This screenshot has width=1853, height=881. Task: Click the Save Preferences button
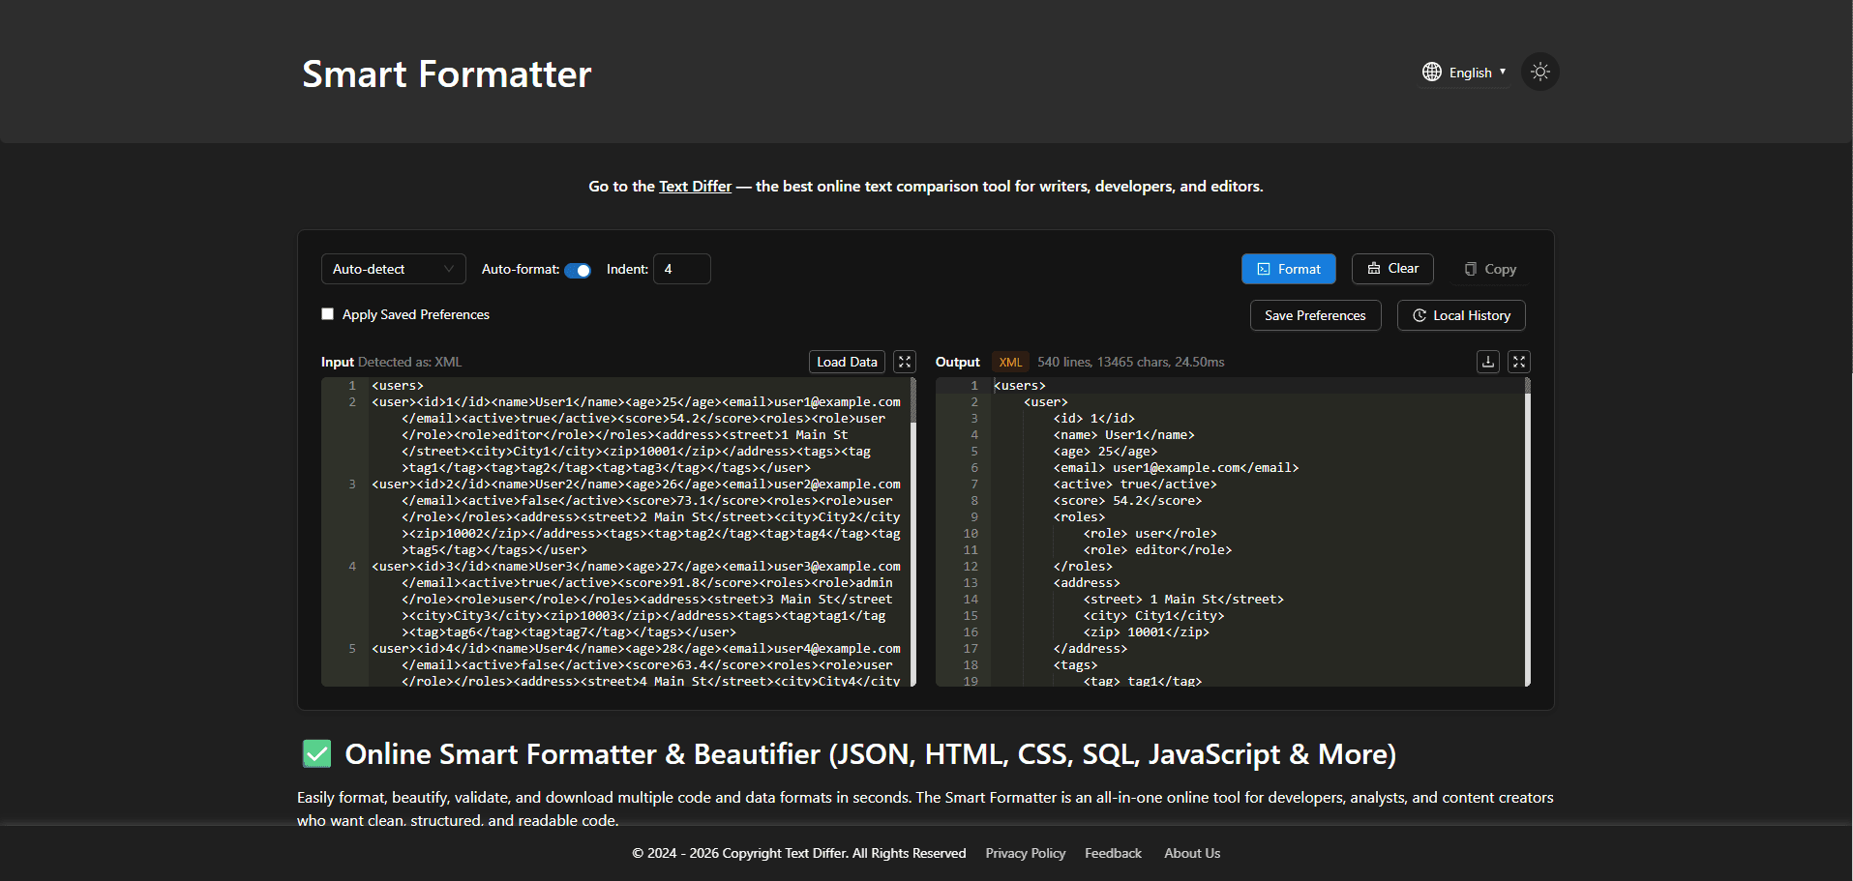click(1314, 315)
